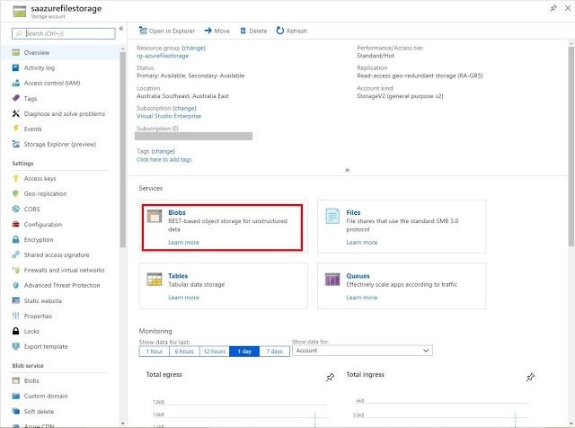This screenshot has width=575, height=428.
Task: Click the Locks padlock icon
Action: 15,331
